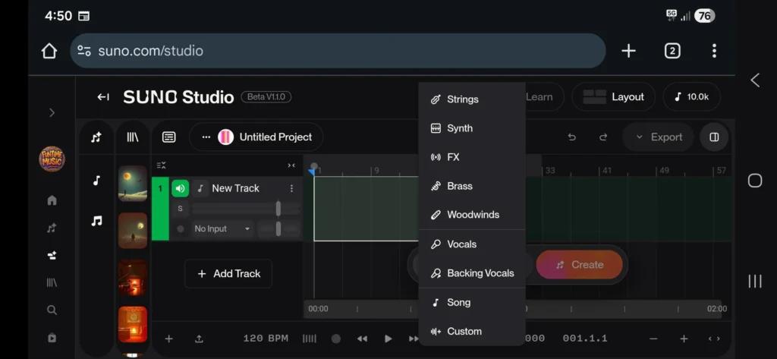Toggle solo S on New Track
Viewport: 777px width, 359px height.
[x=180, y=209]
